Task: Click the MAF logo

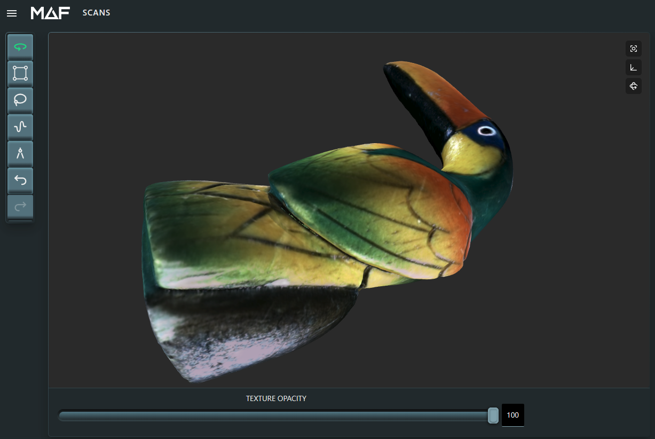Action: [x=50, y=12]
